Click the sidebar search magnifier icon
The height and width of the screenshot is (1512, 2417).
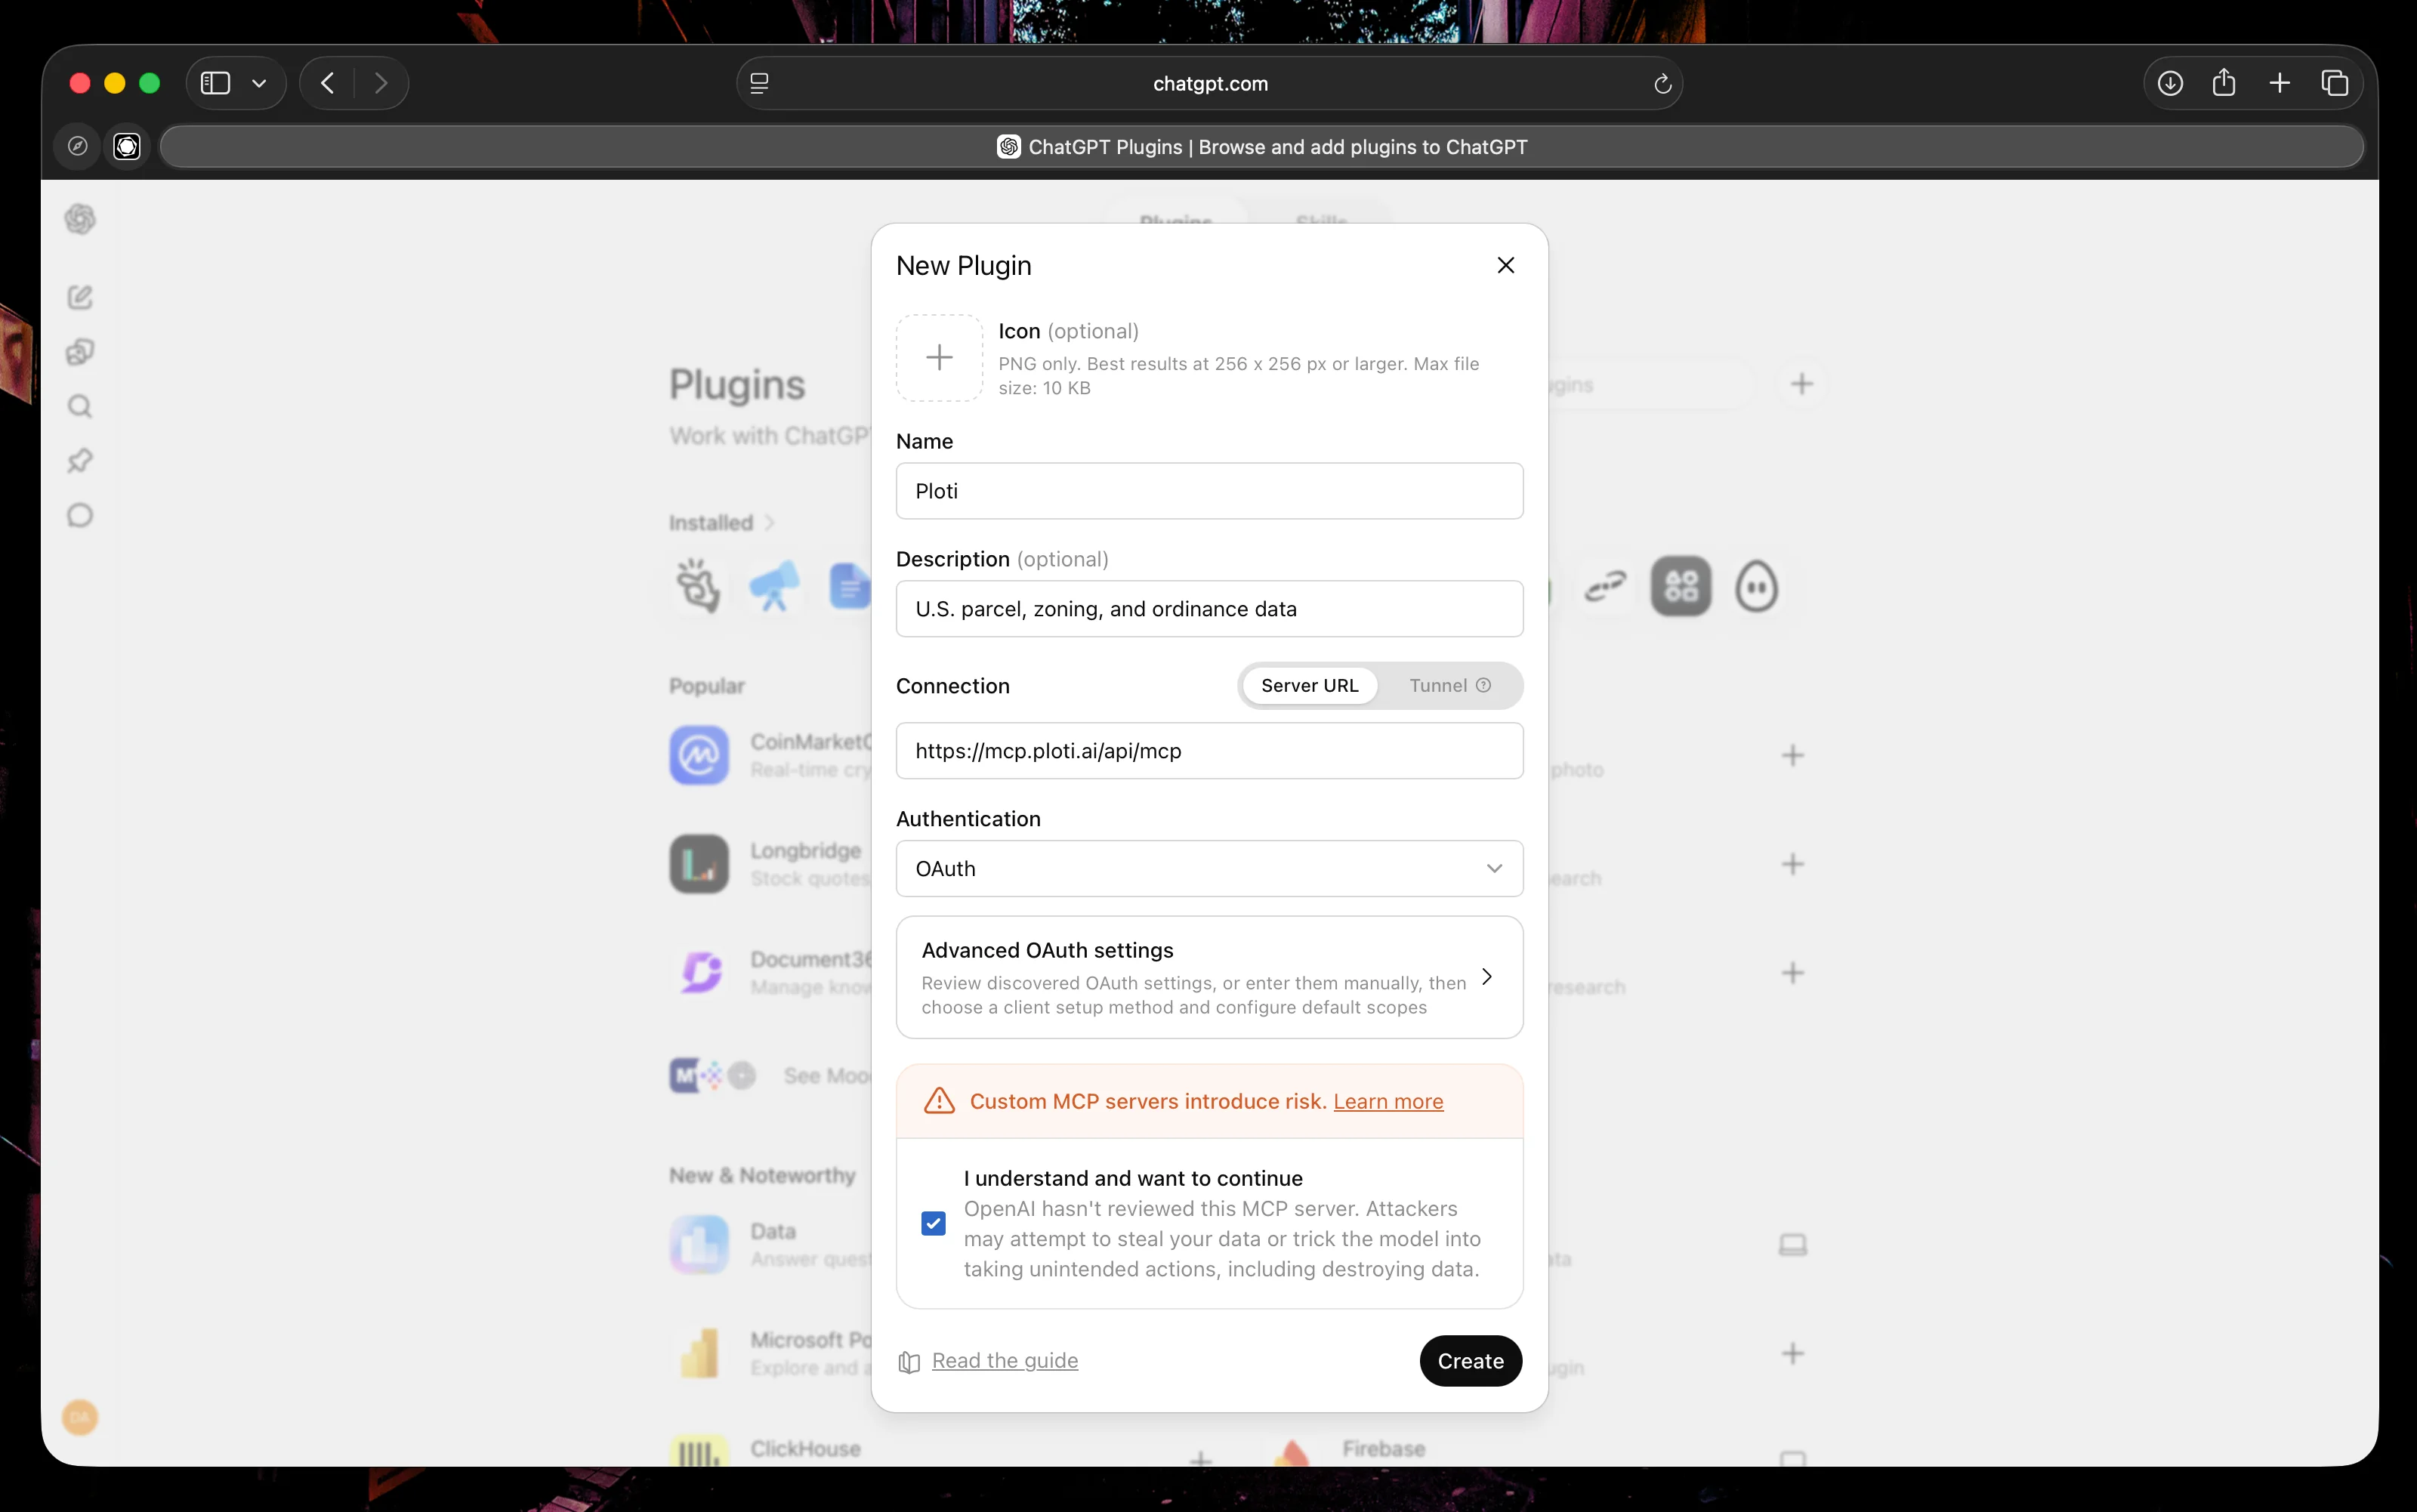click(x=80, y=406)
